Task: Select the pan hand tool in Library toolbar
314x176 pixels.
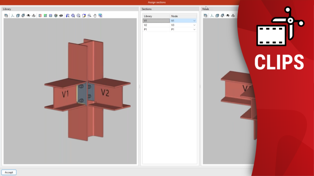Action: pos(95,16)
